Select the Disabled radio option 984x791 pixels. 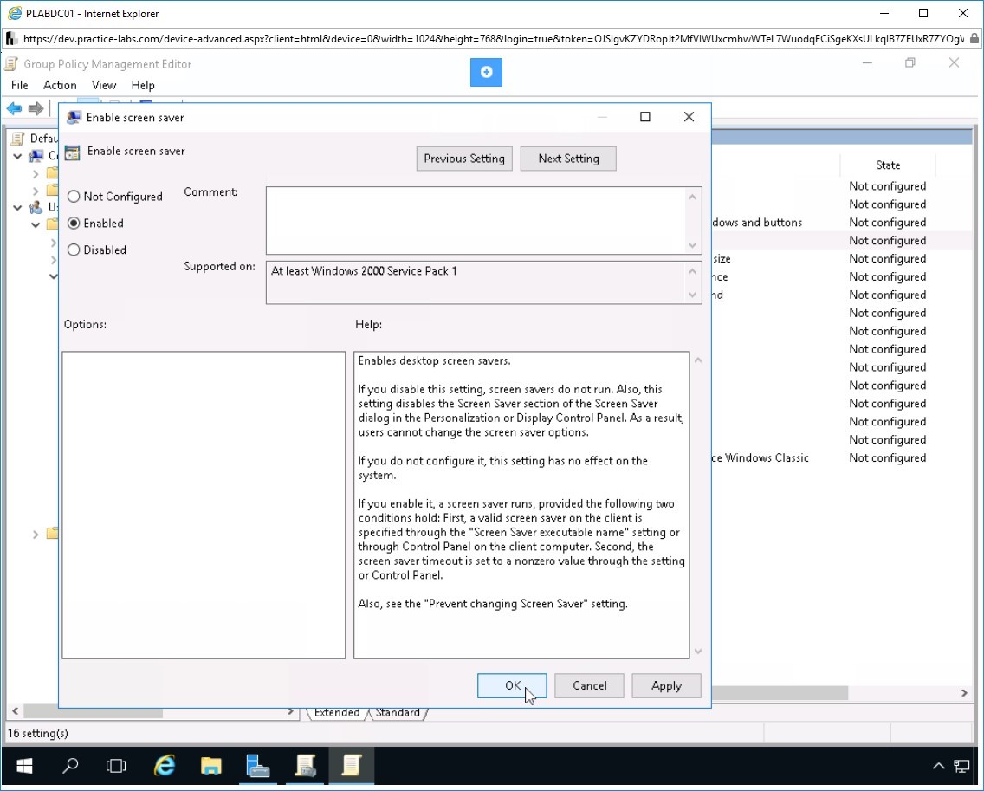[x=97, y=250]
